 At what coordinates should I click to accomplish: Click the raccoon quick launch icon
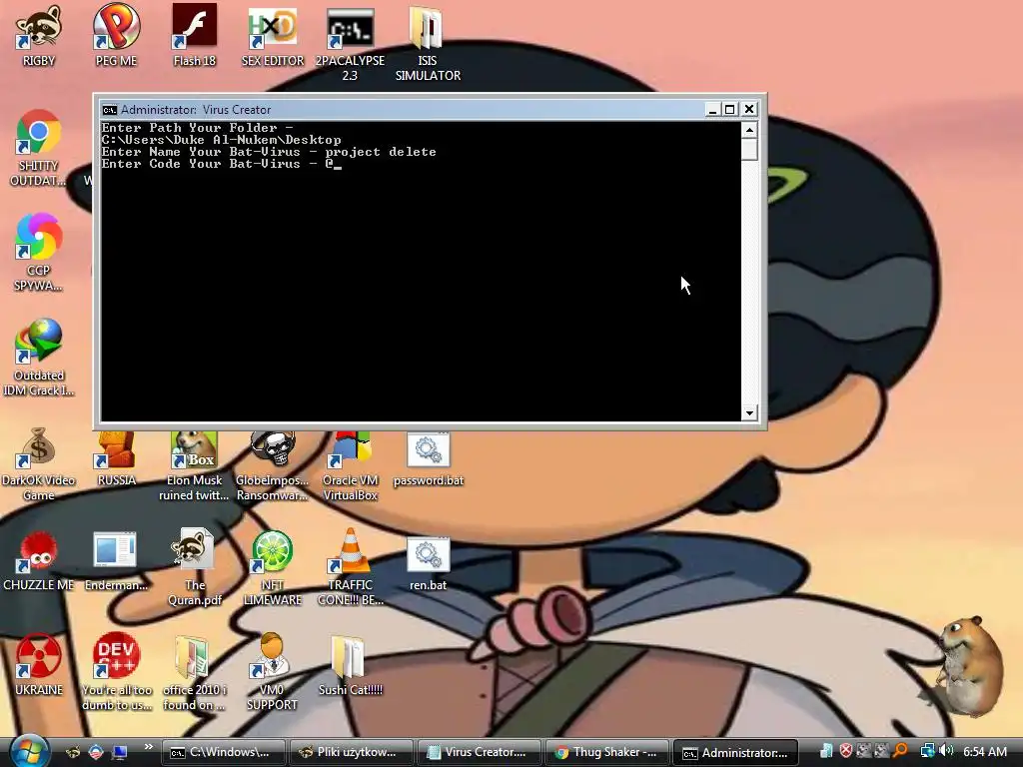tap(73, 752)
